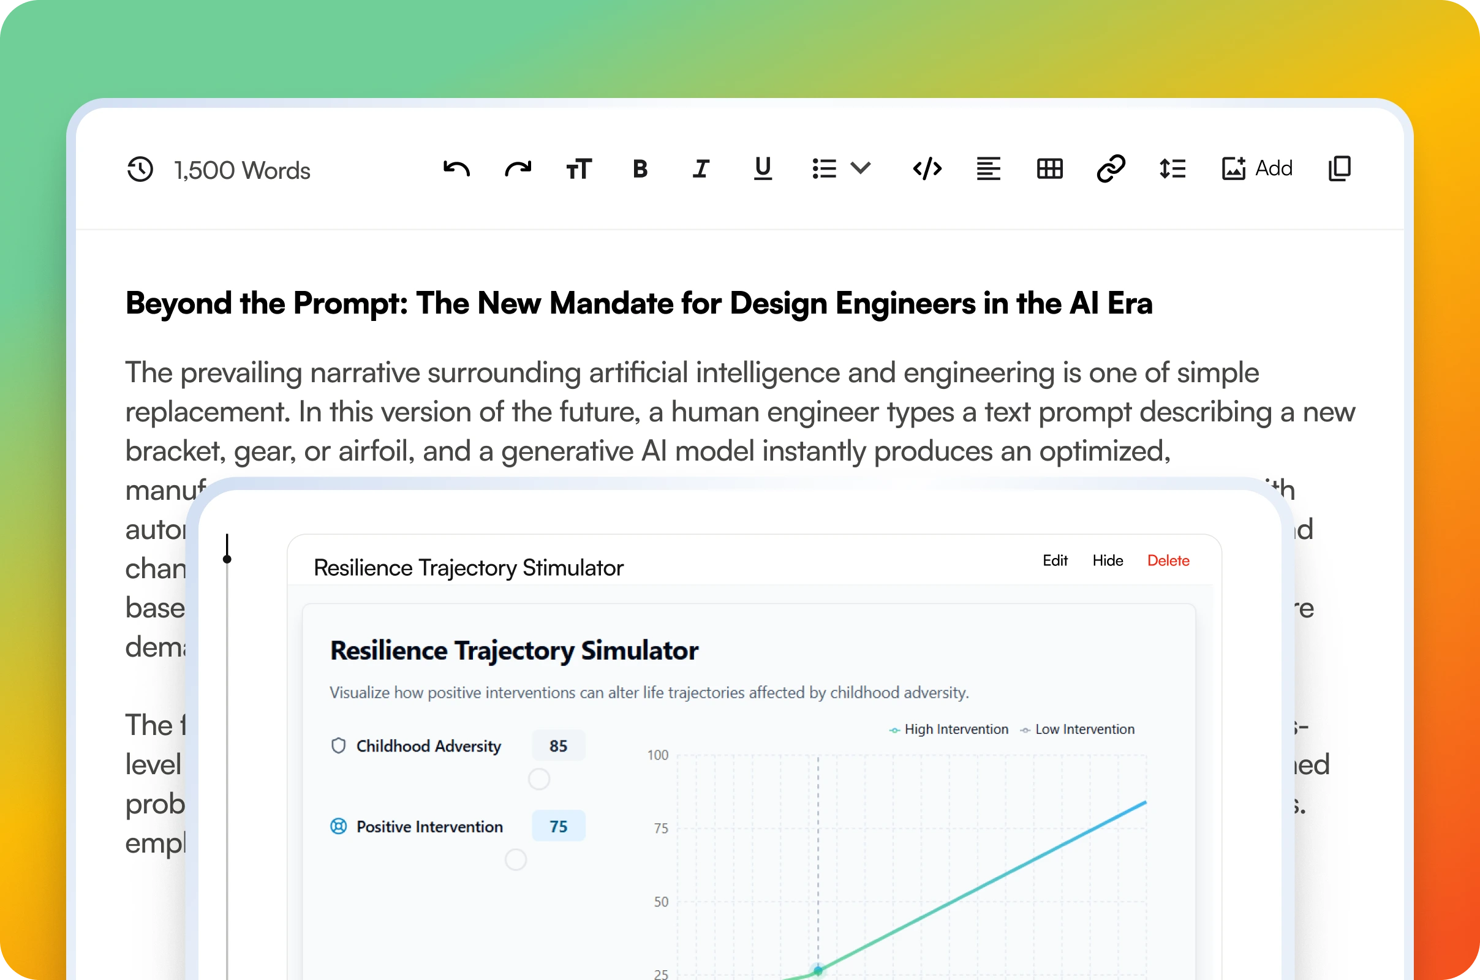
Task: Toggle italic formatting
Action: (701, 169)
